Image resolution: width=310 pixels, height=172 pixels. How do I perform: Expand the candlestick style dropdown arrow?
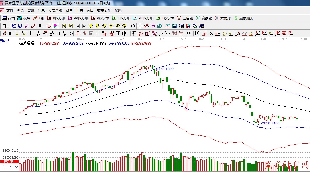(x=44, y=26)
